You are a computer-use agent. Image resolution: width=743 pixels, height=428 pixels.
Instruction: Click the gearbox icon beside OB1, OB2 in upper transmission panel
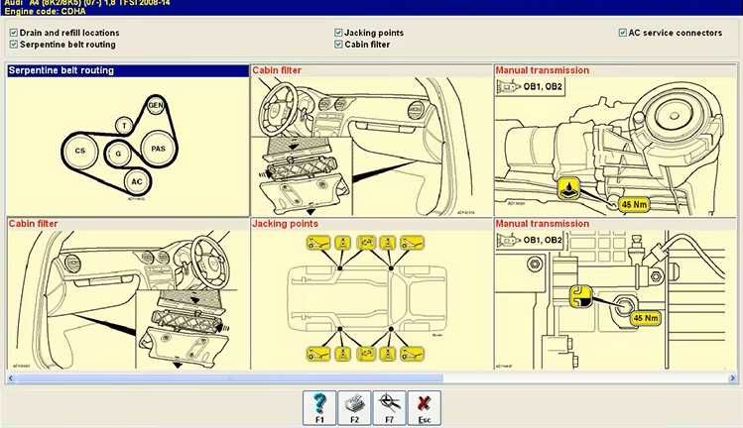click(x=509, y=86)
